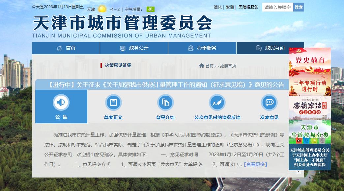Image resolution: width=344 pixels, height=191 pixels.
Task: Open the 首页 navigation tab
Action: pyautogui.click(x=66, y=48)
